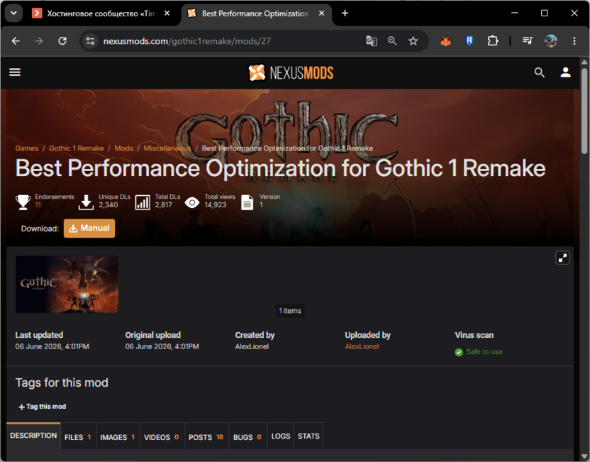Open the media control icon
This screenshot has height=462, width=590.
click(x=528, y=40)
